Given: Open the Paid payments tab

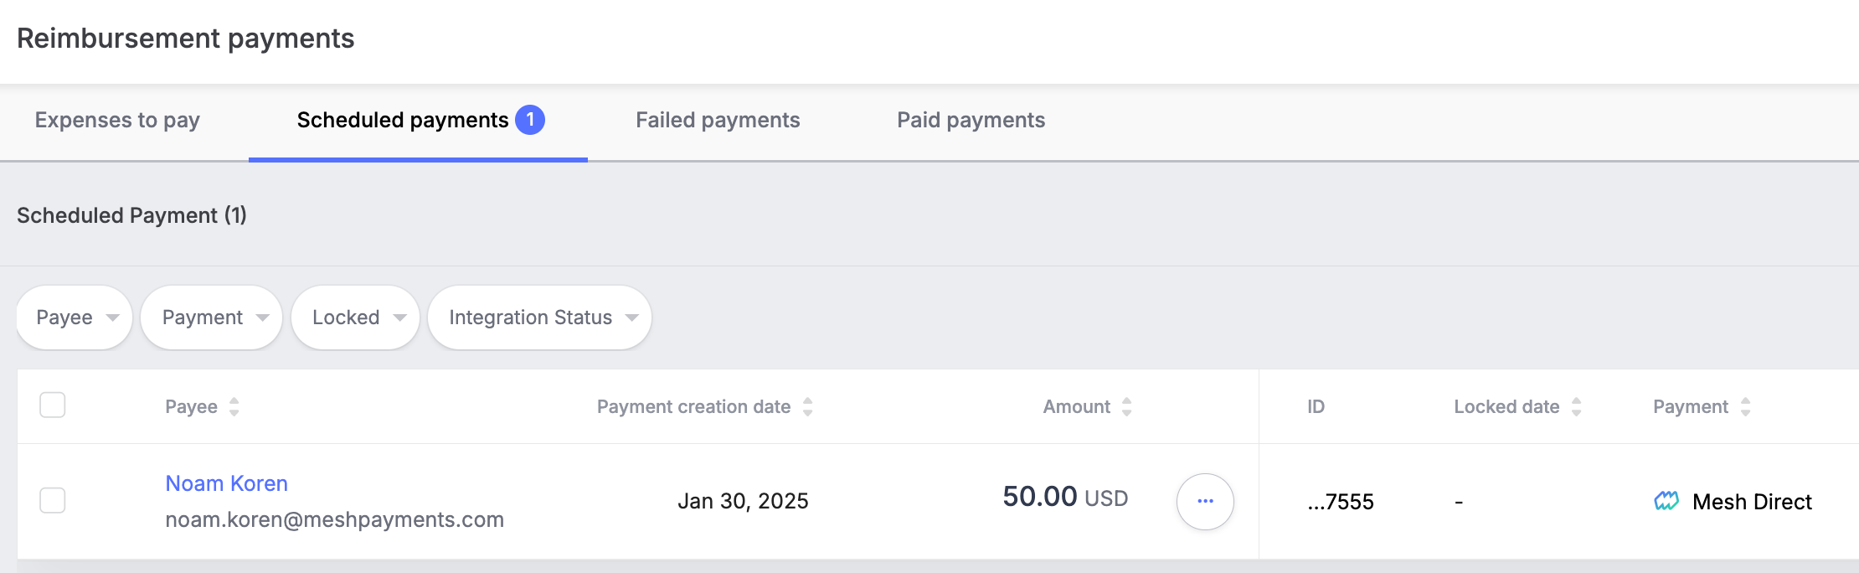Looking at the screenshot, I should (971, 120).
